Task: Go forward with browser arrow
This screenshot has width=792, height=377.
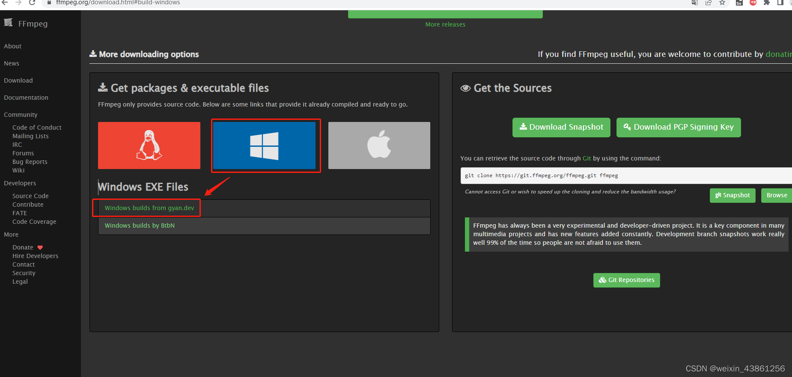Action: coord(18,3)
